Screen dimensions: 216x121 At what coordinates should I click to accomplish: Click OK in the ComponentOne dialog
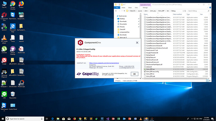click(x=134, y=74)
